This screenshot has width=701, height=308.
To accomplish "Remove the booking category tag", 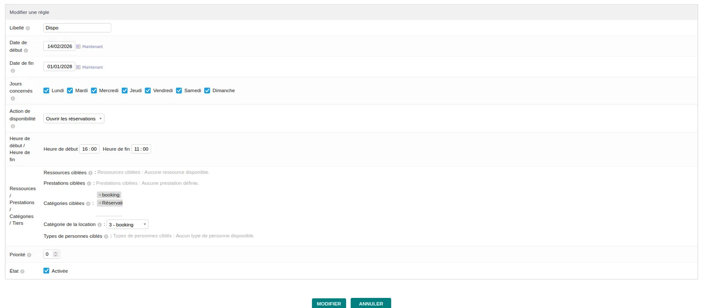I will tap(100, 195).
